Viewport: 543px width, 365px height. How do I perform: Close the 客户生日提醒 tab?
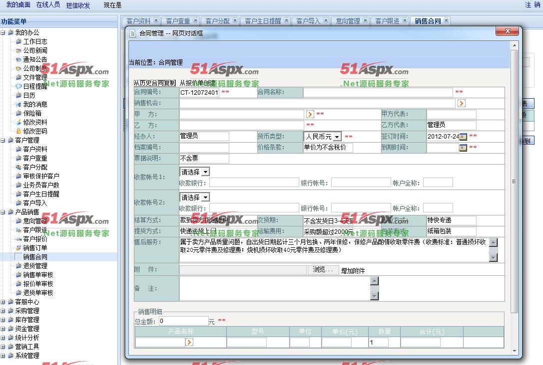pyautogui.click(x=286, y=20)
